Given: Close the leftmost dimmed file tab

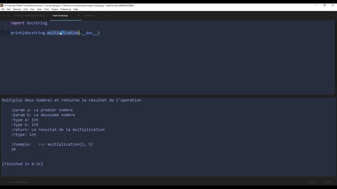Looking at the screenshot, I should point(47,16).
